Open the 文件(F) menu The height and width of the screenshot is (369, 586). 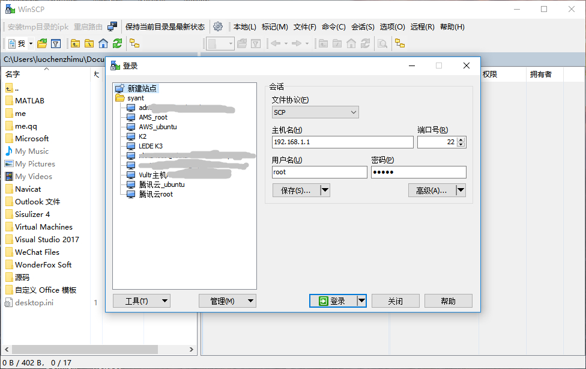304,27
